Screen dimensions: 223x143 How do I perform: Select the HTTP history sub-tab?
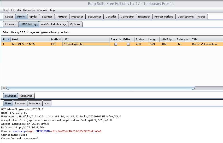(28, 24)
